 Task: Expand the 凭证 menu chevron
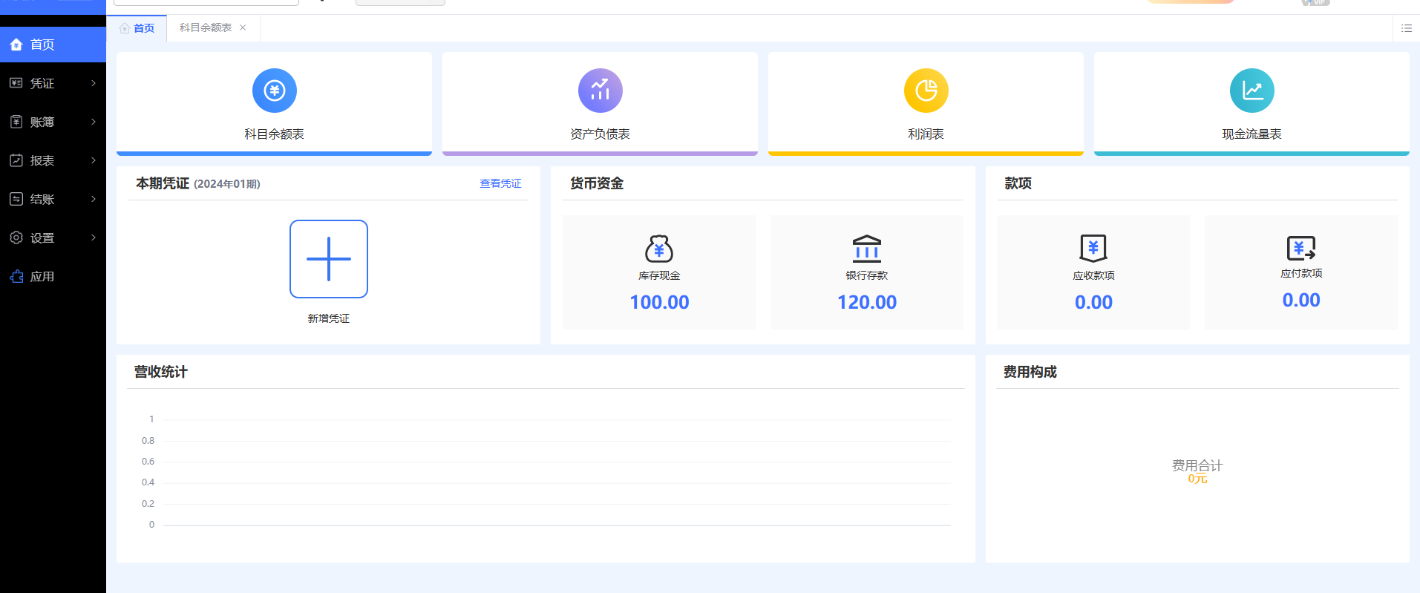(x=94, y=83)
